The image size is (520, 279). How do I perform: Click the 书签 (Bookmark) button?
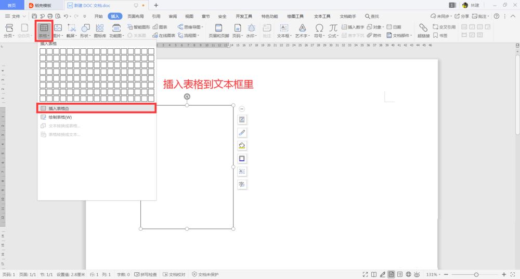pos(440,35)
